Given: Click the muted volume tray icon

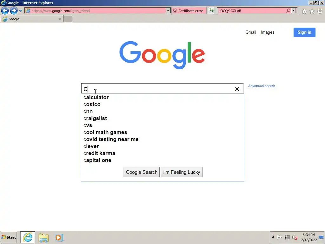Looking at the screenshot, I should 295,237.
